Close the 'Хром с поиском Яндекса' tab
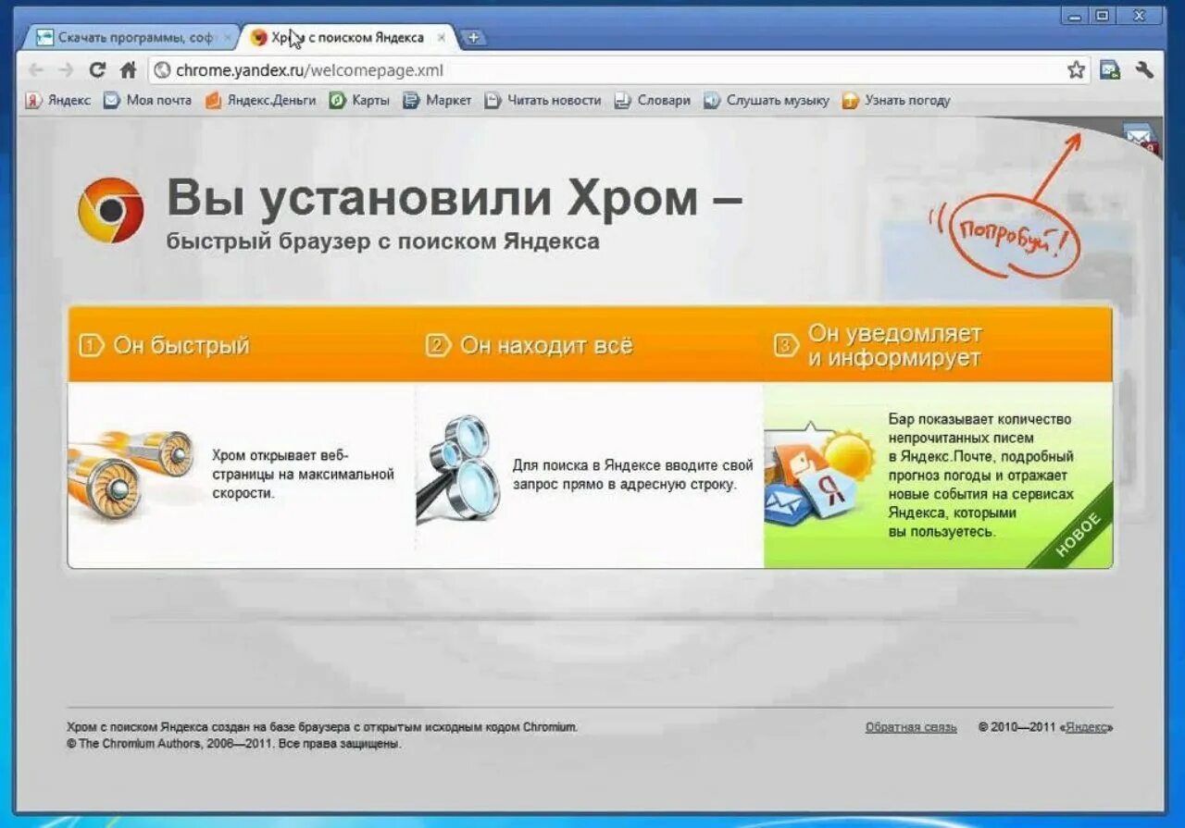This screenshot has width=1185, height=828. 442,38
